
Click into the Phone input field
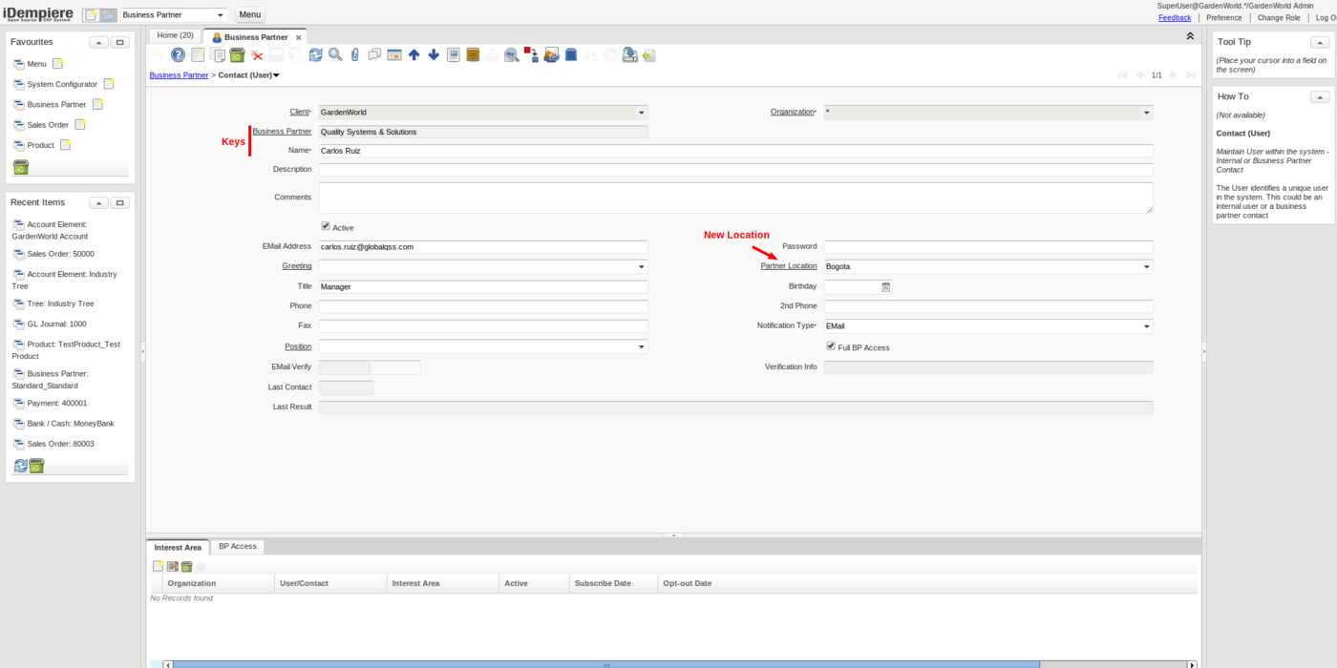tap(483, 306)
